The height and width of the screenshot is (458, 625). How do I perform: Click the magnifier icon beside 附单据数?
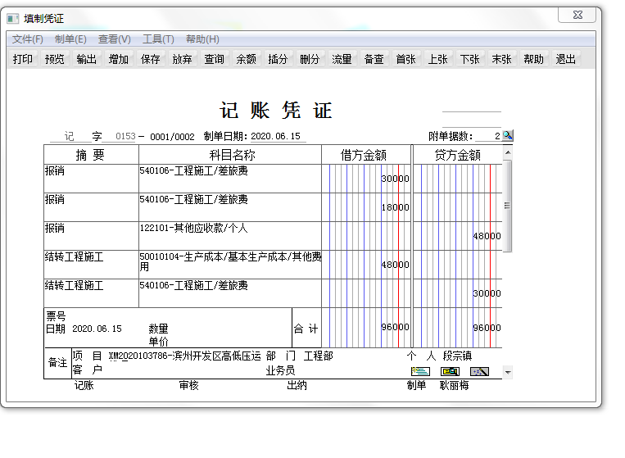point(507,135)
